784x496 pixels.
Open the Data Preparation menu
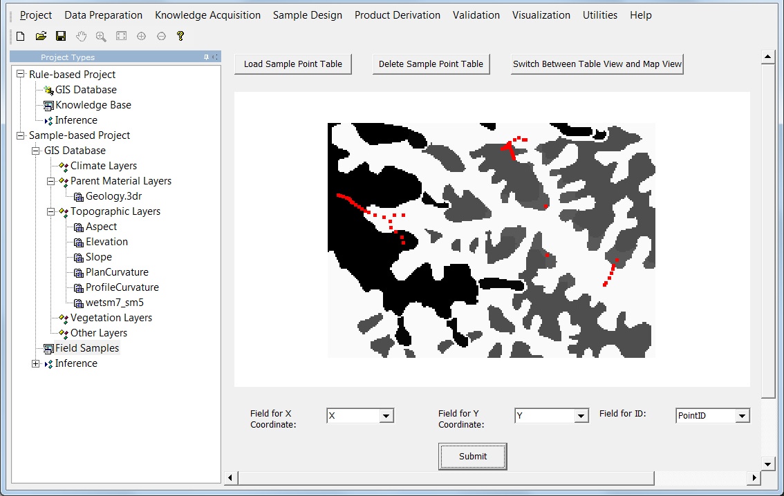104,15
